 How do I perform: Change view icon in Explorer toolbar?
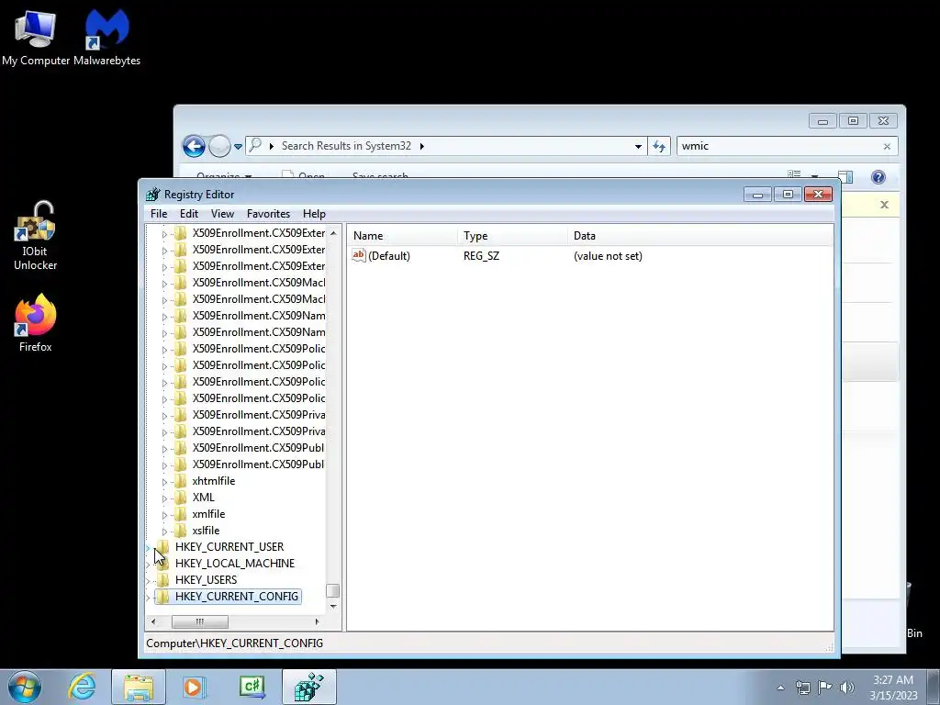(794, 175)
